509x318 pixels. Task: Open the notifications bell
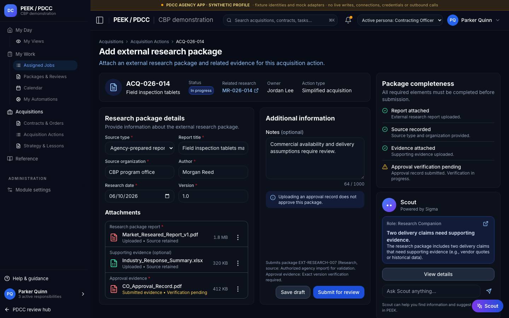pos(348,20)
